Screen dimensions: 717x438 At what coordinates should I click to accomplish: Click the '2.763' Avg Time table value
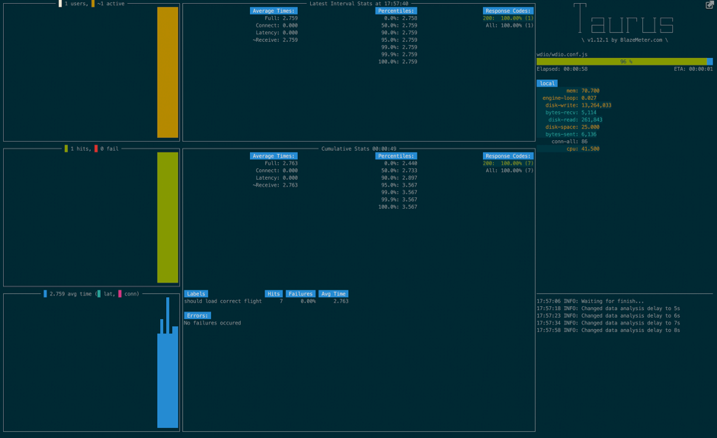(341, 301)
